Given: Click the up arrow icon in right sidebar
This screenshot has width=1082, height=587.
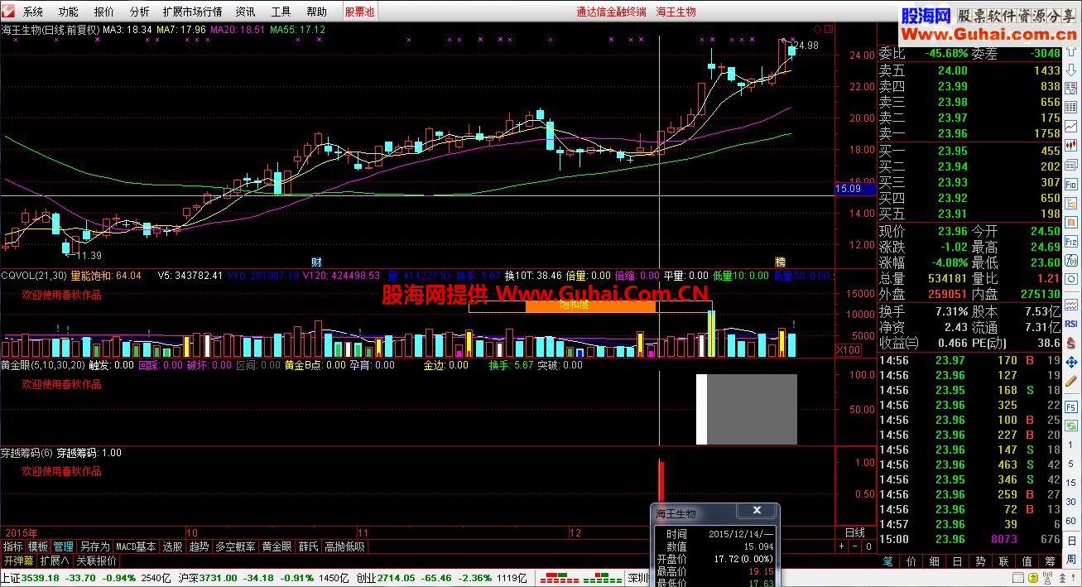Looking at the screenshot, I should click(x=1071, y=51).
